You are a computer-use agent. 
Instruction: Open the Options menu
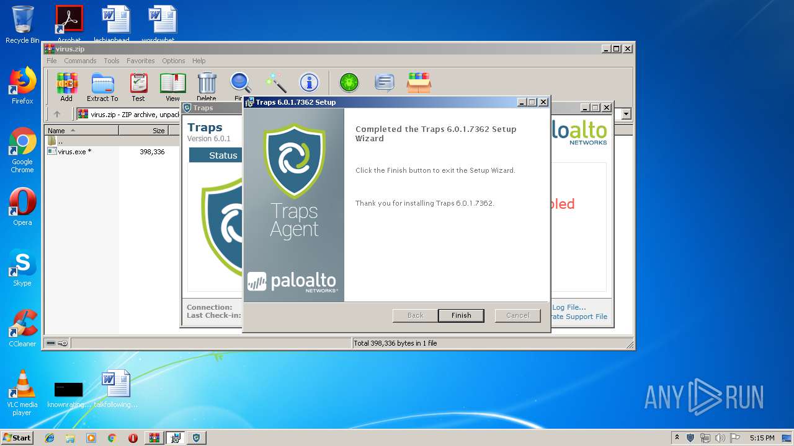174,61
